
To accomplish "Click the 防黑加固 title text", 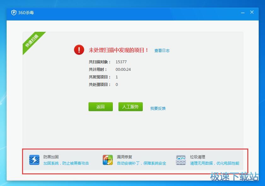I will click(51, 157).
